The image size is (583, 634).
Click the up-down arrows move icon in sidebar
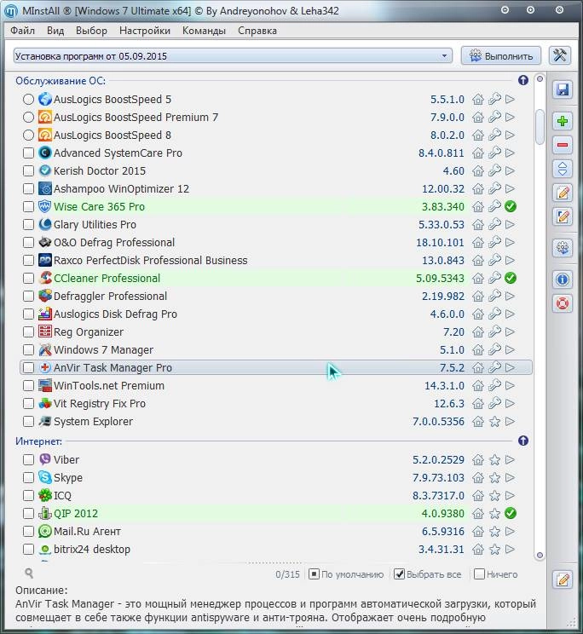563,169
